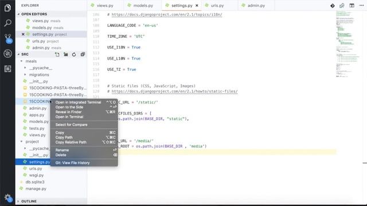Click the code minimap overview
The height and width of the screenshot is (206, 367).
348,44
